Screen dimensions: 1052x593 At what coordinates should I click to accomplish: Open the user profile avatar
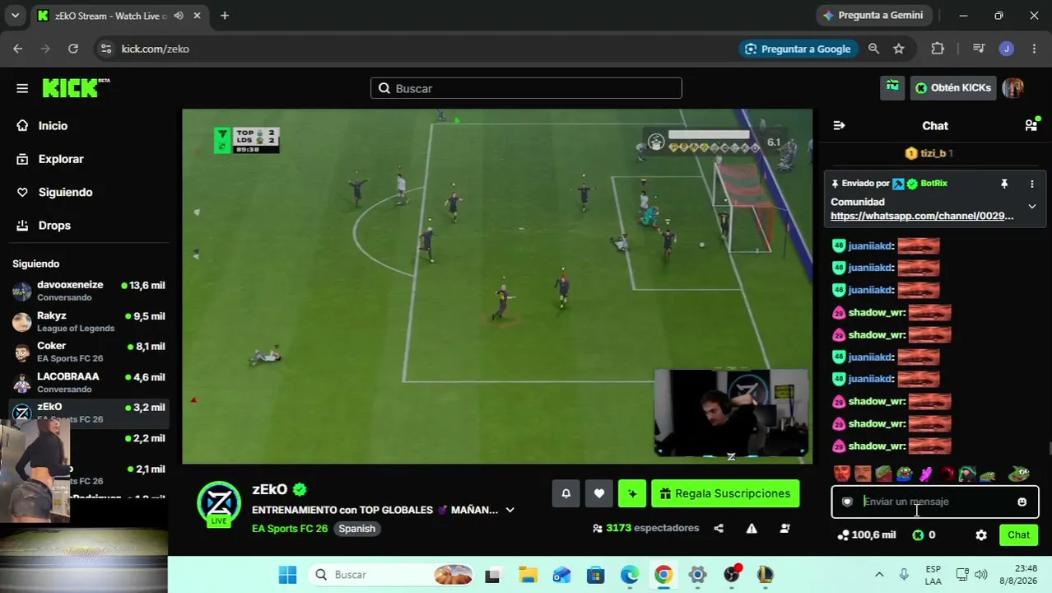[1013, 88]
